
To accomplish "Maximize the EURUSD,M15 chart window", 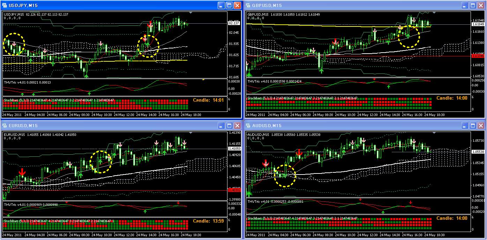I will [x=230, y=125].
